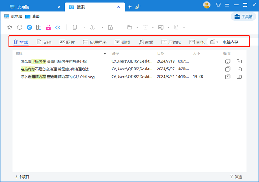This screenshot has width=259, height=182.
Task: Open the clock history icon
Action: [19, 27]
